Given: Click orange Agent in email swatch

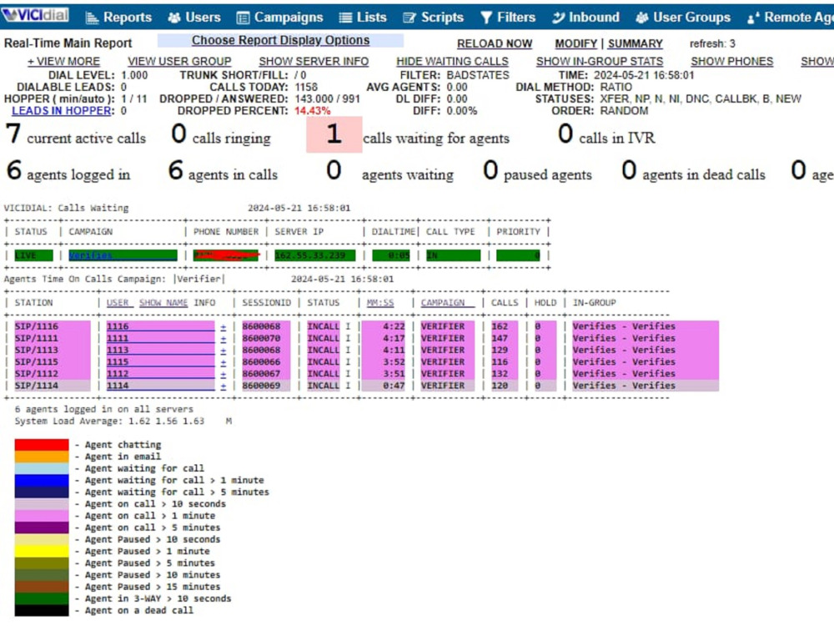Looking at the screenshot, I should (42, 457).
